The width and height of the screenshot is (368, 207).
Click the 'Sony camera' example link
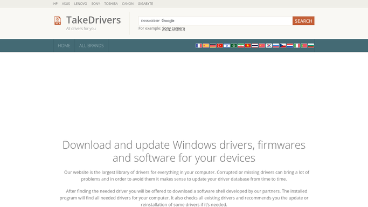(173, 29)
